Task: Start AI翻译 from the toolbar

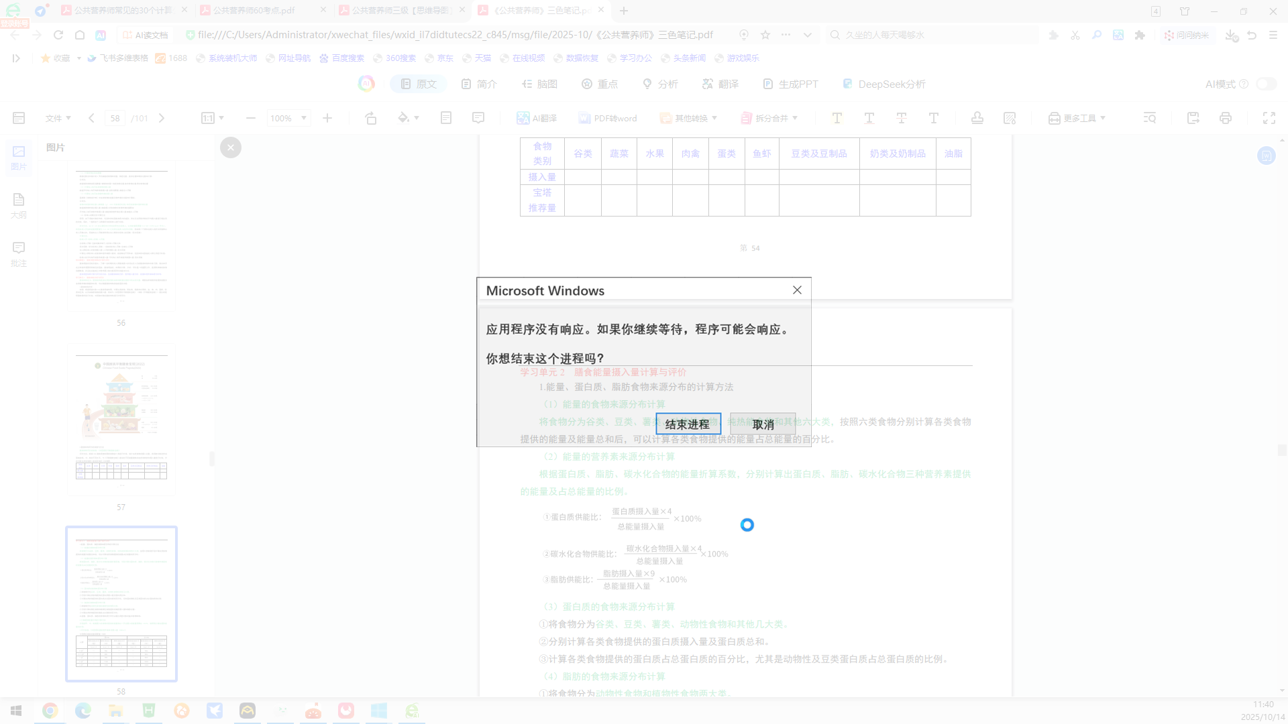Action: pos(536,117)
